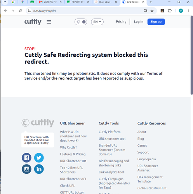This screenshot has height=194, width=193.
Task: Open 'URL Shortener API' footer link
Action: [73, 179]
